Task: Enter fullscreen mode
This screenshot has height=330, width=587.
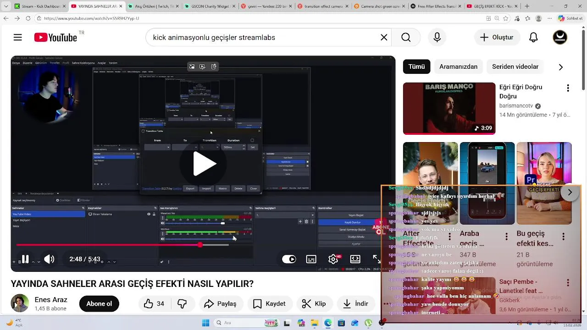Action: point(377,259)
